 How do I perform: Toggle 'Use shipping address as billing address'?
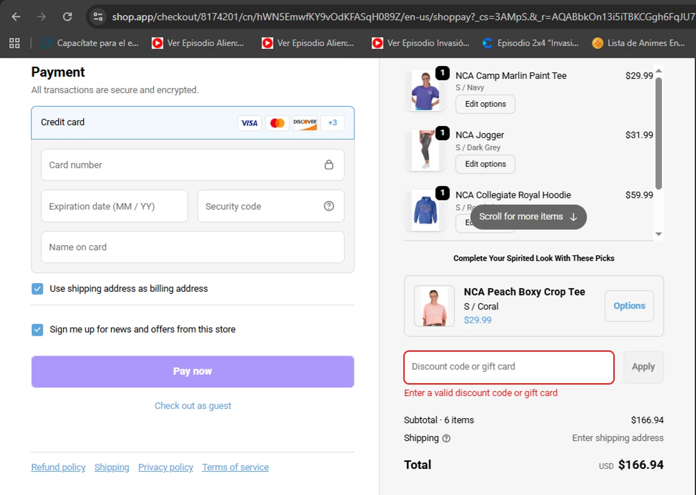[38, 289]
